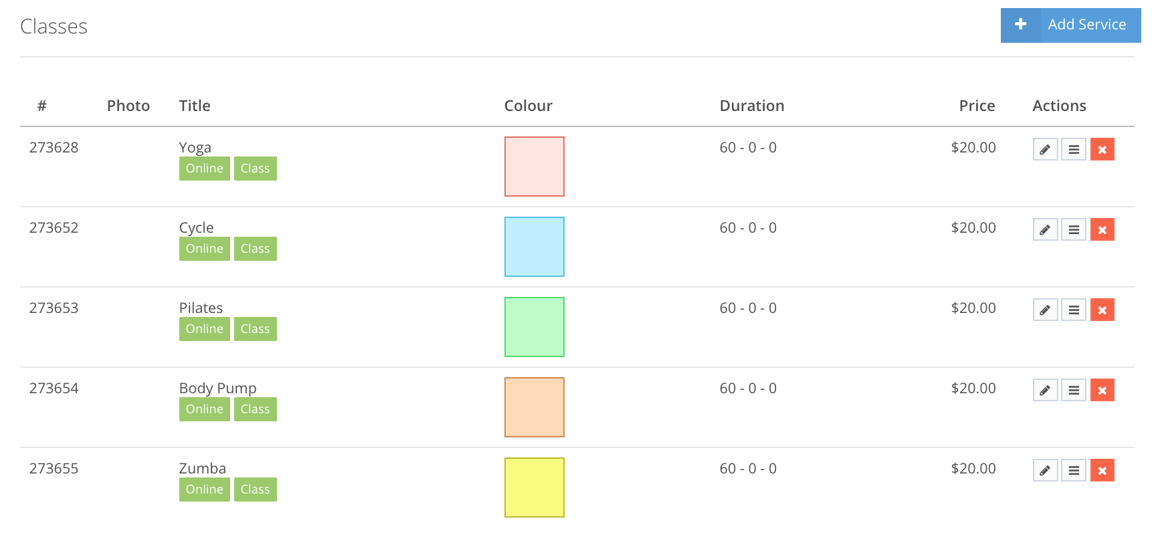Toggle the Online badge for Yoga
Viewport: 1152px width, 539px height.
[204, 168]
